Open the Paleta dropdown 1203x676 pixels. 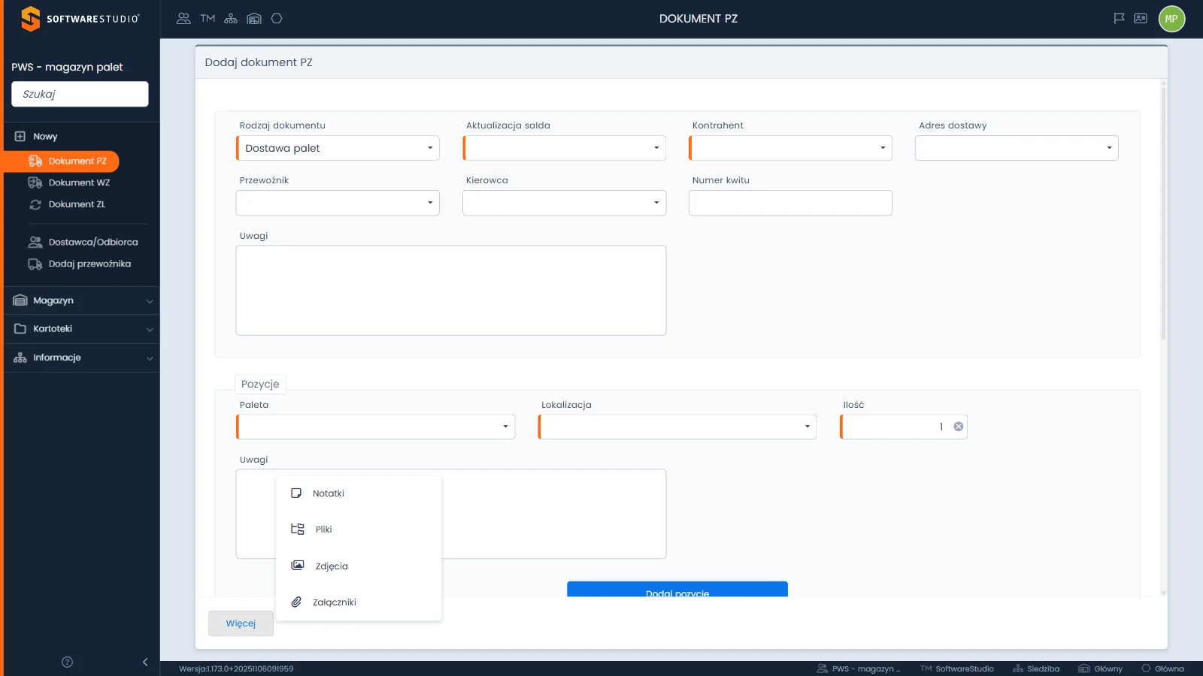pos(375,427)
